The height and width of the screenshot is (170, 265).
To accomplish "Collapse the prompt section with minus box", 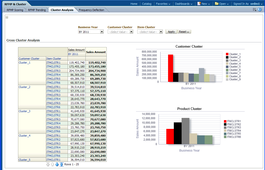I will pyautogui.click(x=7, y=17).
